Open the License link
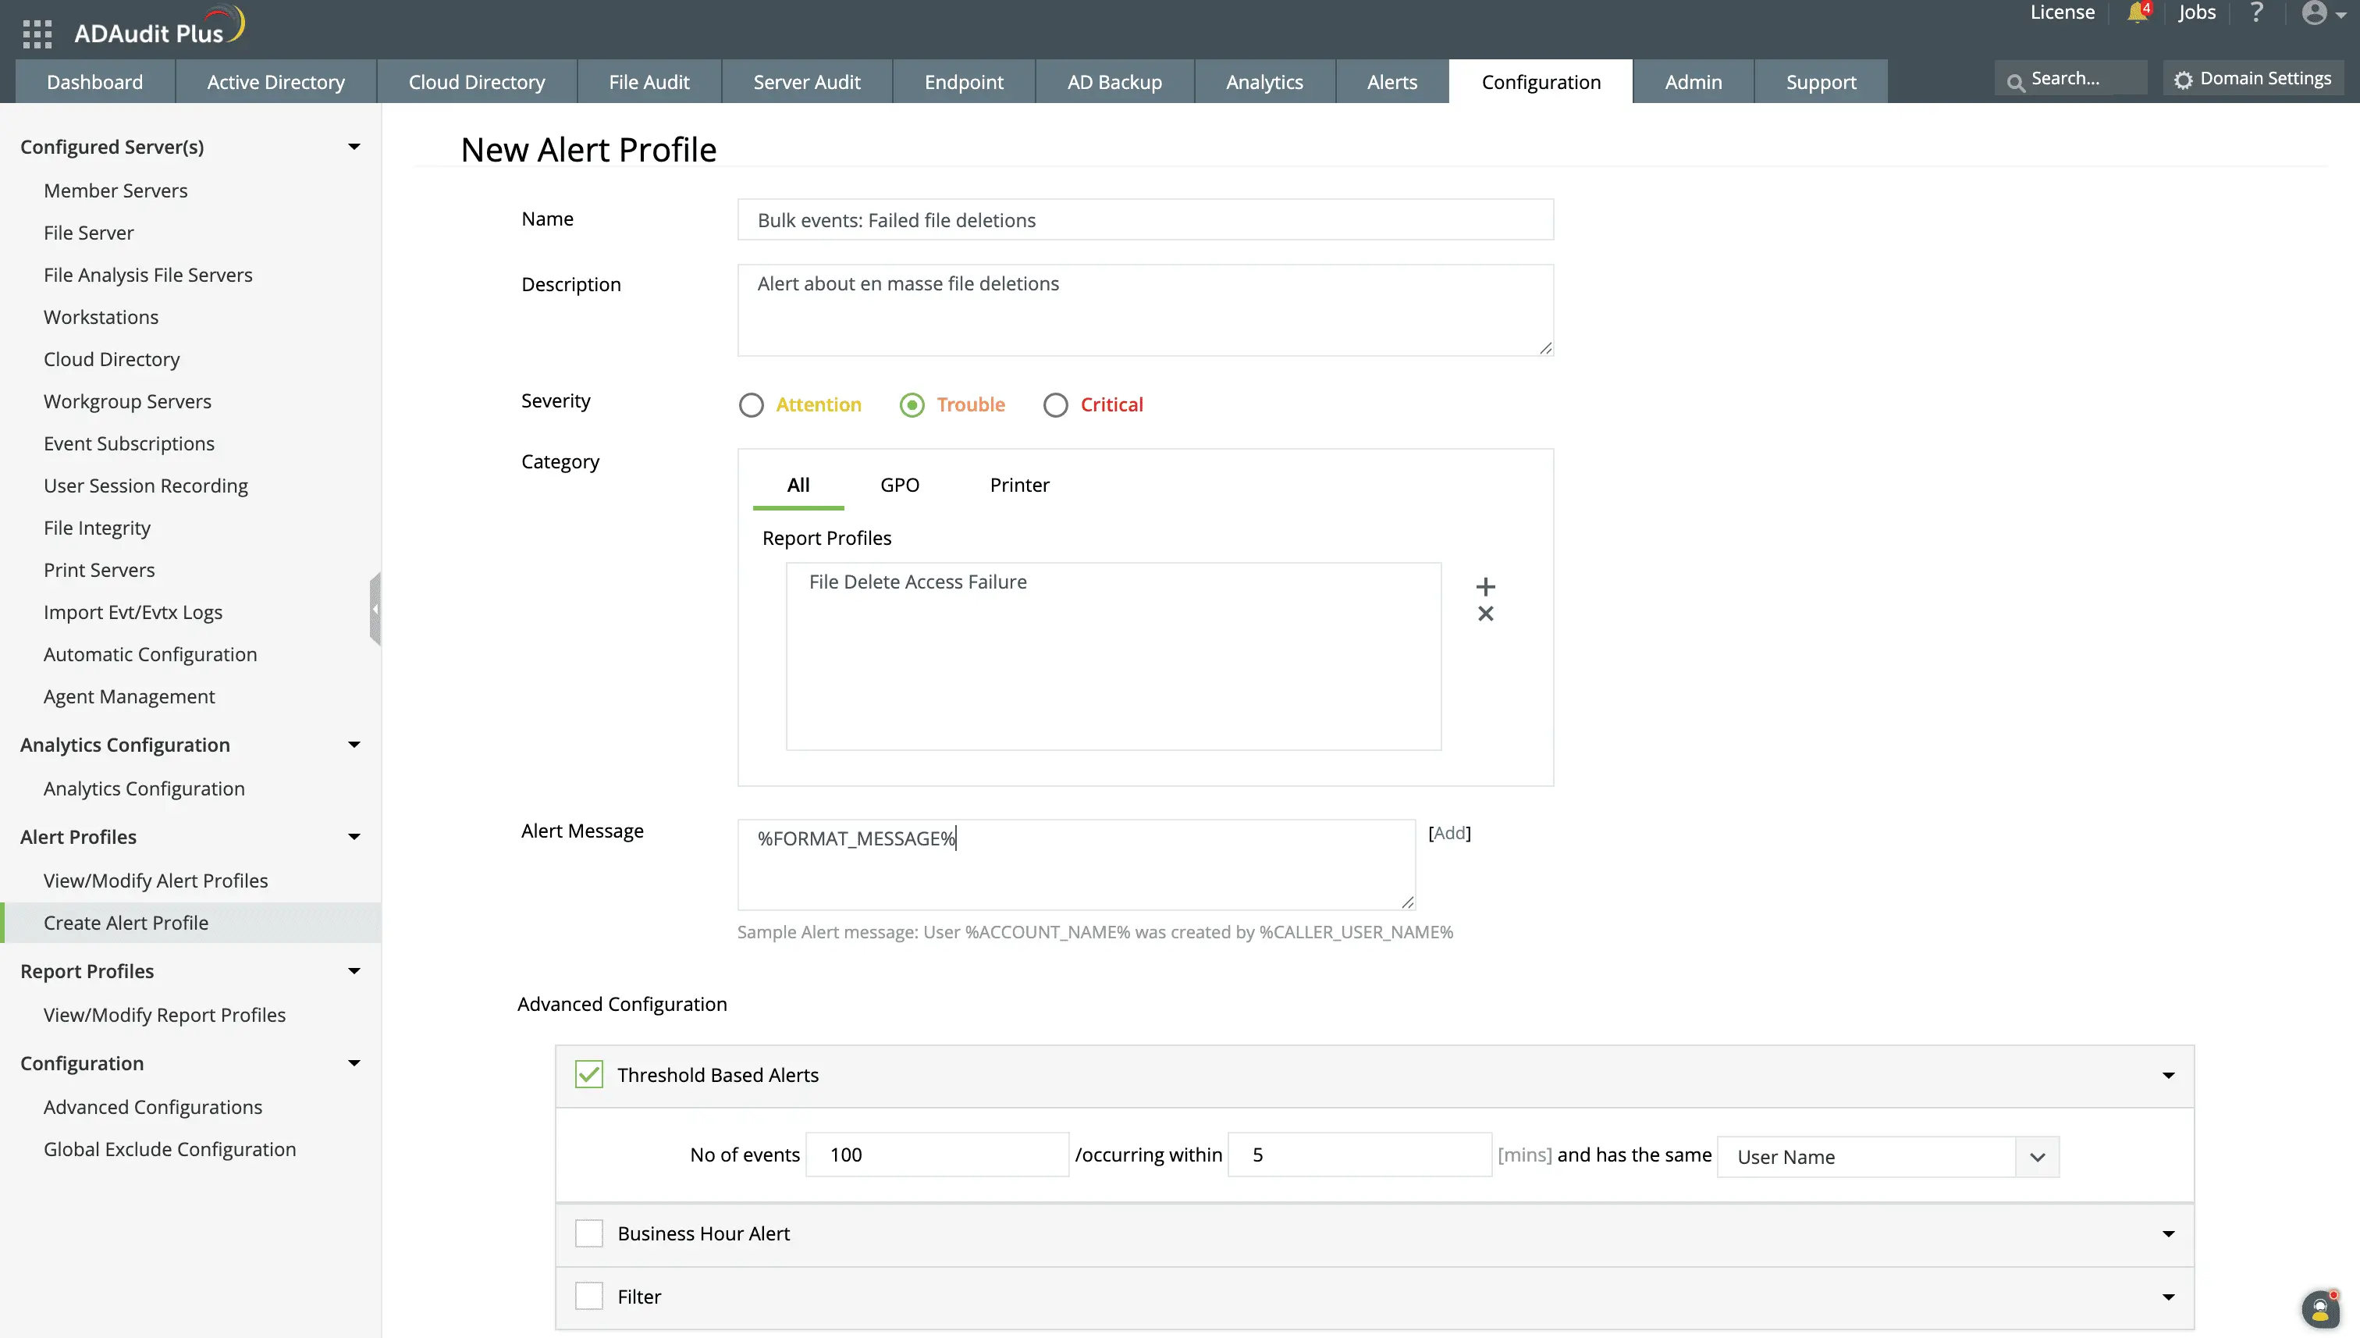This screenshot has height=1338, width=2360. click(2061, 12)
